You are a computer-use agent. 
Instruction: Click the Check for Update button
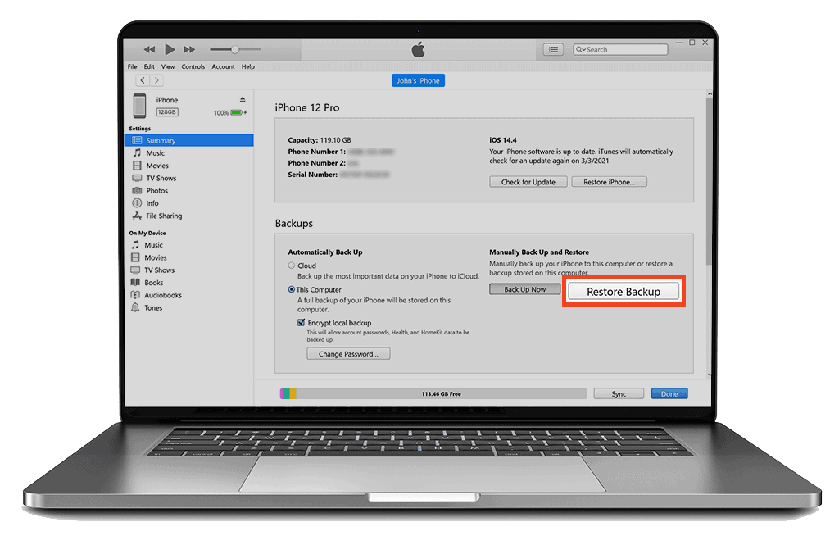point(528,182)
